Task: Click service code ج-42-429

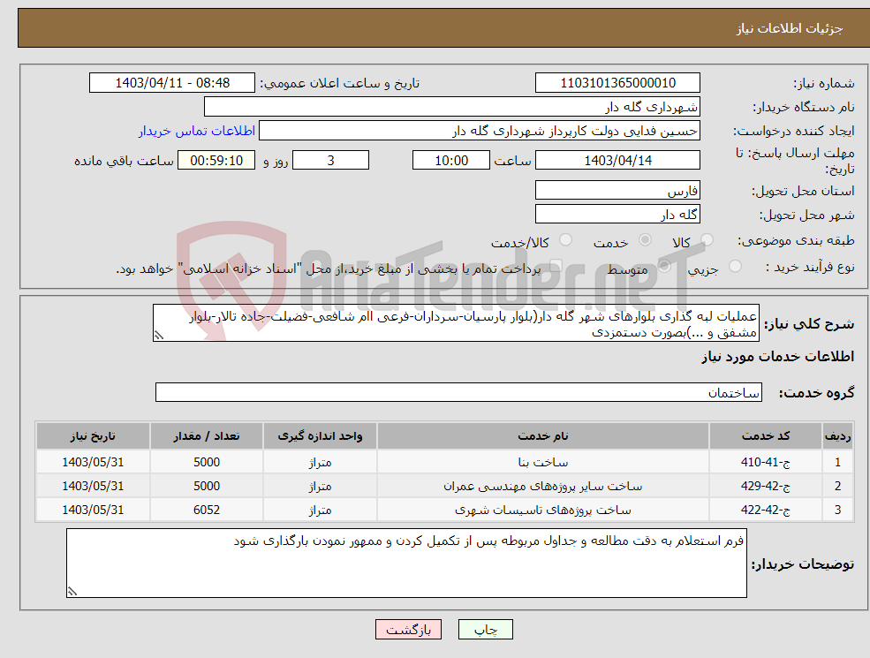Action: point(766,486)
